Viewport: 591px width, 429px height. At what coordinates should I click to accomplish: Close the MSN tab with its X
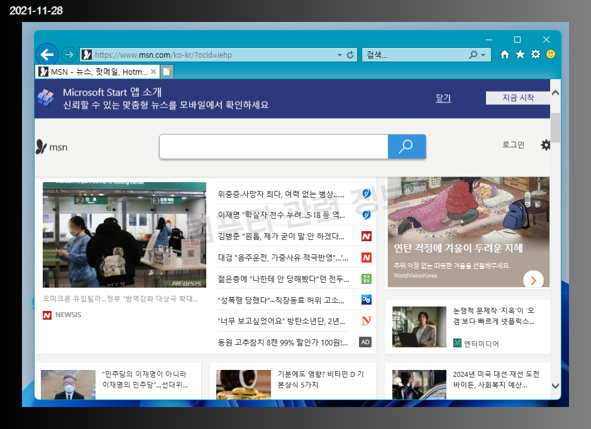[153, 72]
